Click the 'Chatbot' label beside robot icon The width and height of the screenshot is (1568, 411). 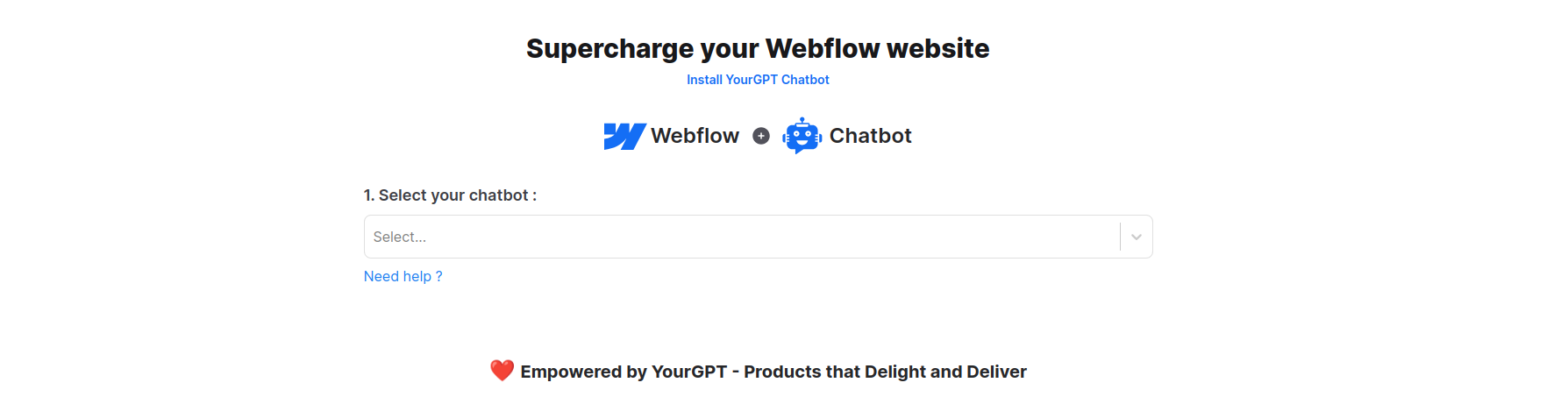870,136
